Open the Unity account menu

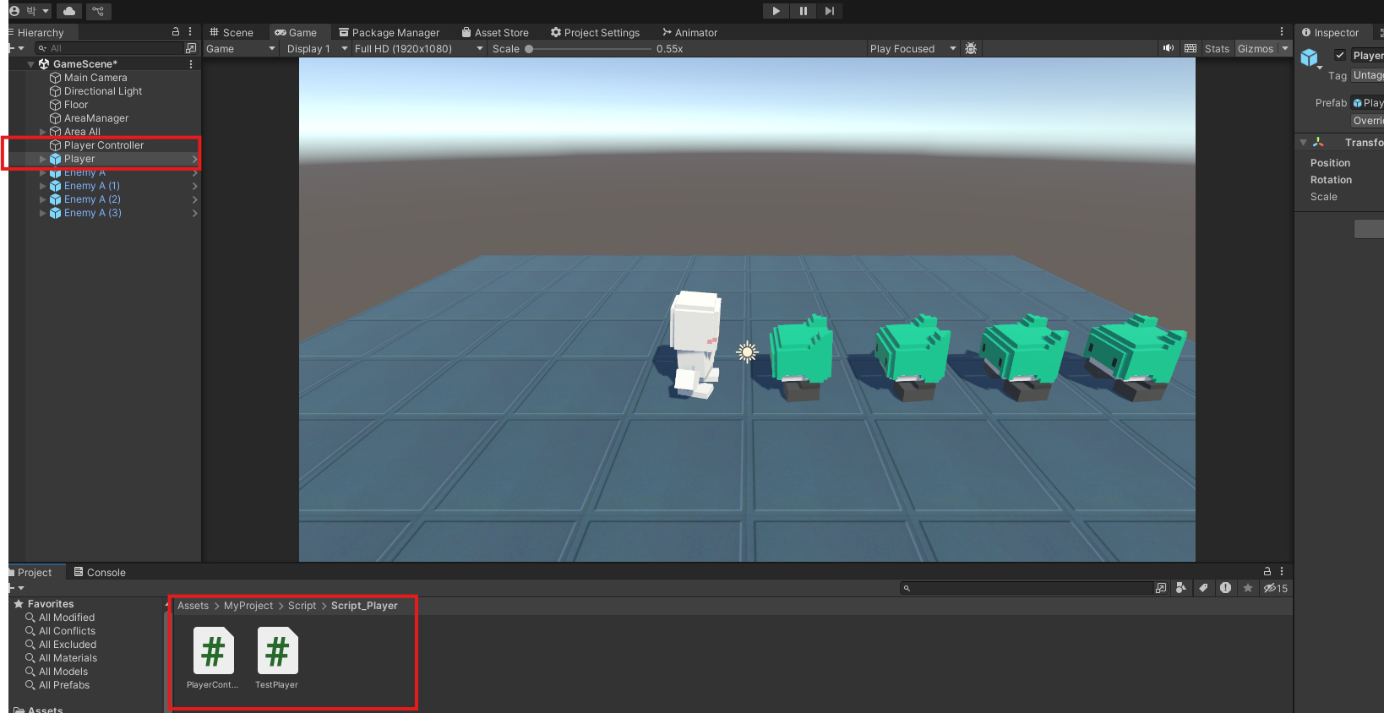tap(30, 11)
